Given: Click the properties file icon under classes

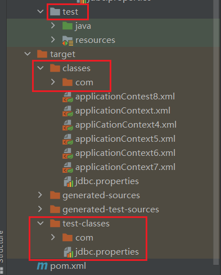Looking at the screenshot, I should pos(69,181).
